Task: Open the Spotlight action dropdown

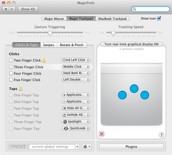Action: pos(76,122)
